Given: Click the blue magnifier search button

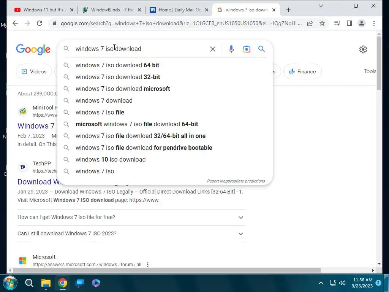Looking at the screenshot, I should 261,49.
